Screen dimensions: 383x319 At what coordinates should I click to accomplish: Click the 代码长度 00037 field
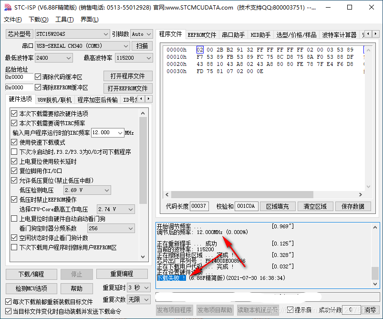pyautogui.click(x=199, y=206)
